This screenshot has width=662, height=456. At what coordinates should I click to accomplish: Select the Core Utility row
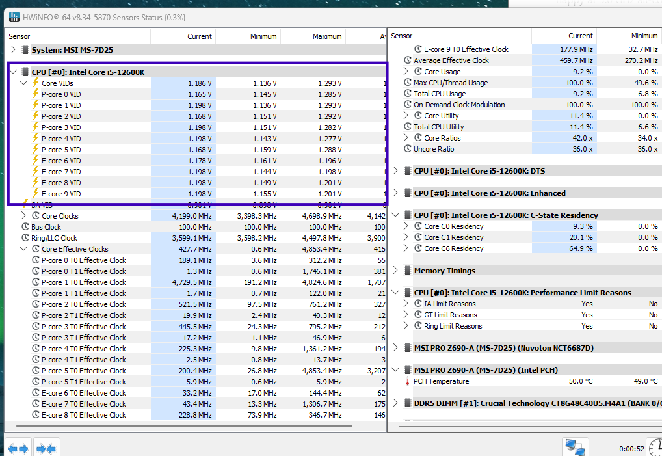point(525,116)
